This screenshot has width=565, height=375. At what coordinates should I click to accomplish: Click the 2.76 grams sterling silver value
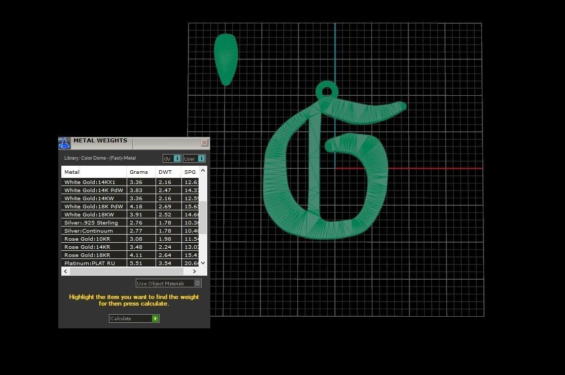tap(136, 222)
